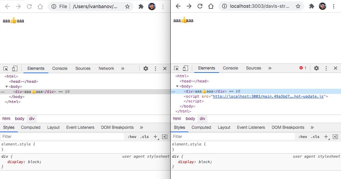Open the Sources tab in the right DevTools
Viewport: 341px width, 179px height.
pos(253,68)
